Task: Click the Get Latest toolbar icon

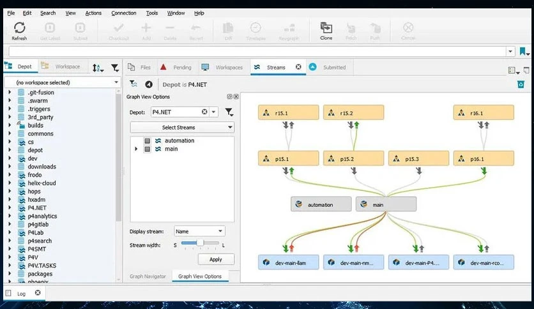Action: click(50, 28)
